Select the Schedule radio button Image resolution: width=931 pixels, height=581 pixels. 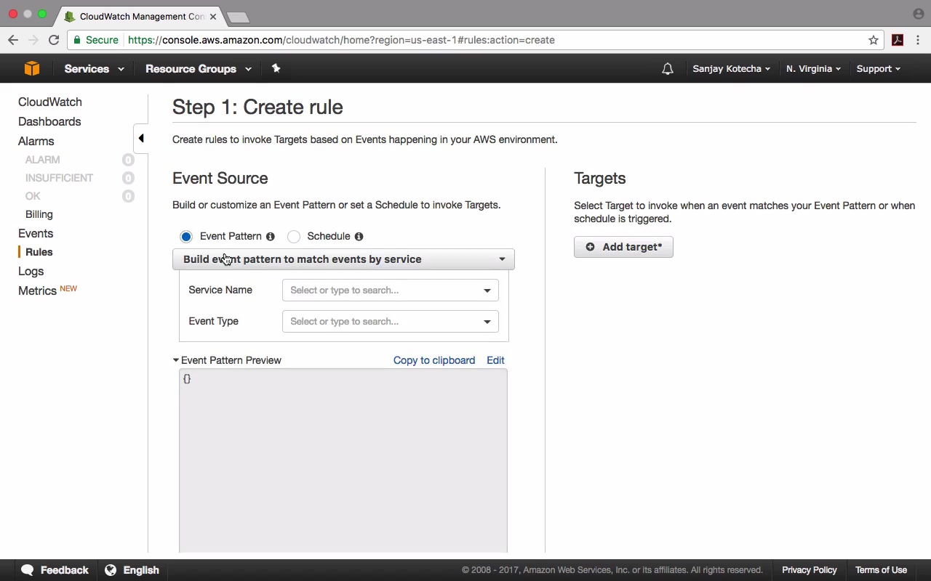pos(294,237)
